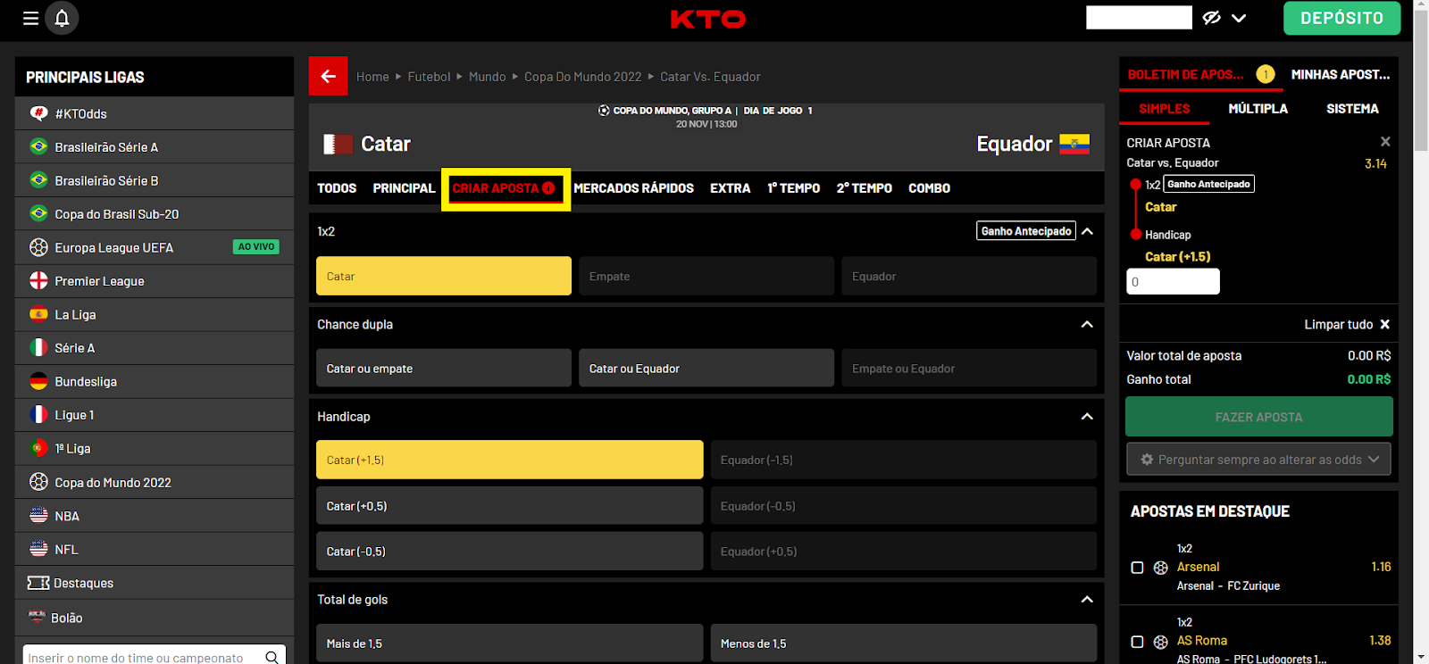Toggle Catar 1x2 selection
This screenshot has width=1429, height=664.
pos(444,276)
